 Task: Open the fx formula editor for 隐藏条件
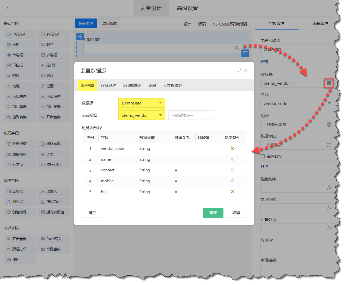click(x=329, y=188)
